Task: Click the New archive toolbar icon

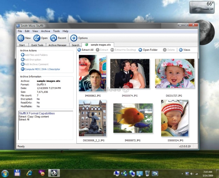Action: [x=21, y=38]
